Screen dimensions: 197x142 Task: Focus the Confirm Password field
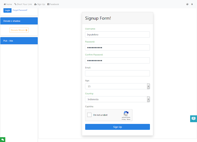click(118, 60)
